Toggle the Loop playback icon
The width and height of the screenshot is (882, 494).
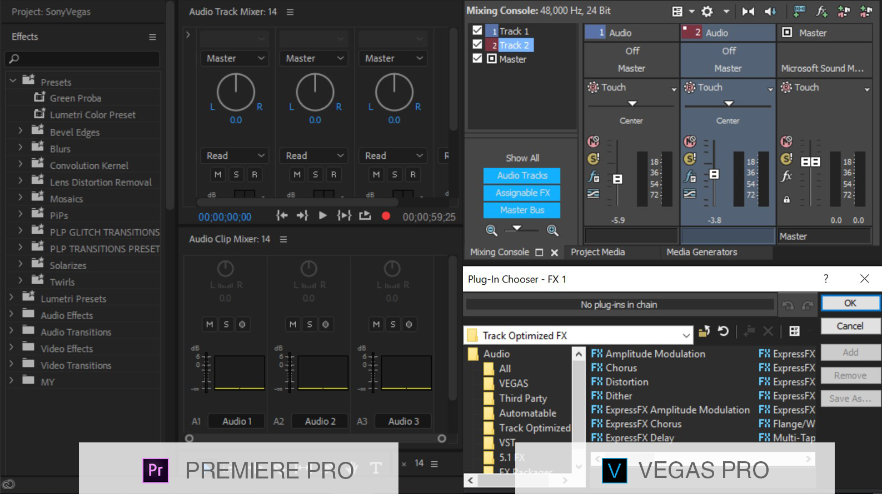(365, 215)
